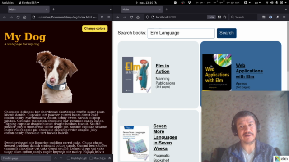Open Web Applications with Elm link
The width and height of the screenshot is (289, 162).
(249, 71)
